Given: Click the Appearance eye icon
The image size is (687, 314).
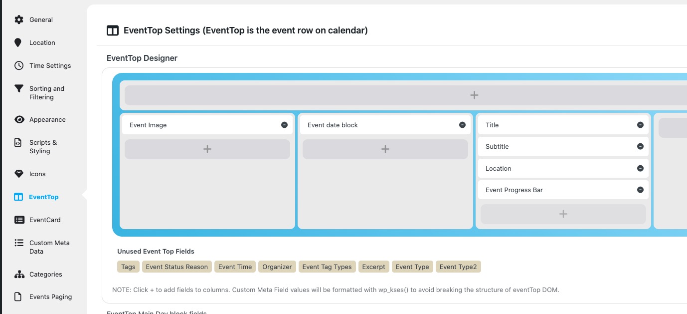Looking at the screenshot, I should click(19, 119).
